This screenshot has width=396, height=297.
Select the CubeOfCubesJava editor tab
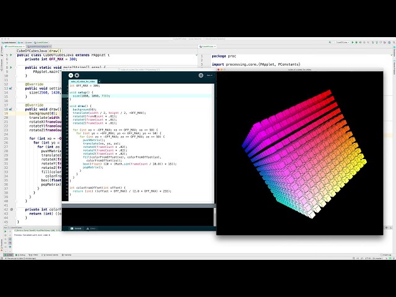14,47
